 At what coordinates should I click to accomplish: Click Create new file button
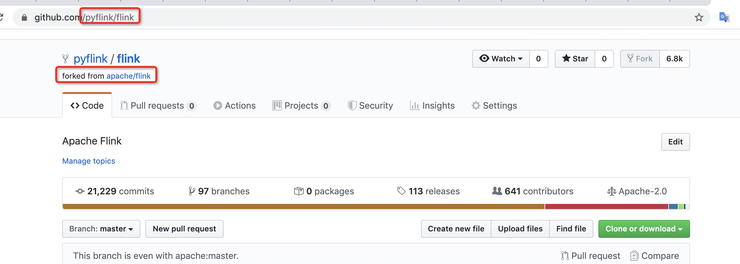tap(456, 229)
